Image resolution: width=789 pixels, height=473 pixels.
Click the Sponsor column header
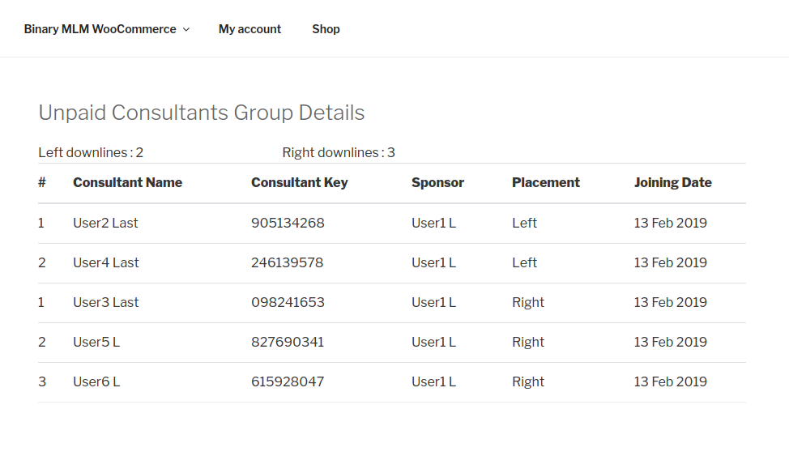[437, 182]
